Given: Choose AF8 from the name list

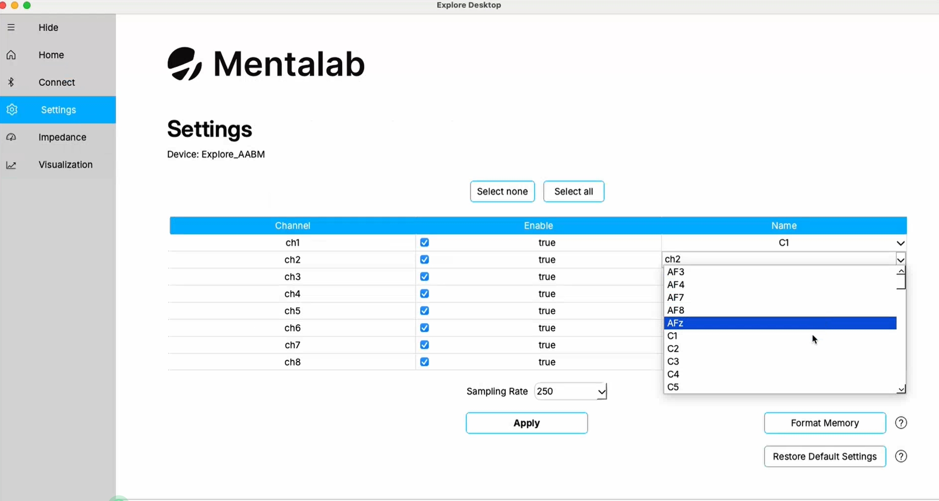Looking at the screenshot, I should [x=780, y=310].
